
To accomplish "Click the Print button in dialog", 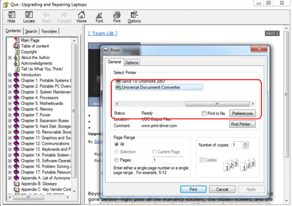I will (x=193, y=189).
